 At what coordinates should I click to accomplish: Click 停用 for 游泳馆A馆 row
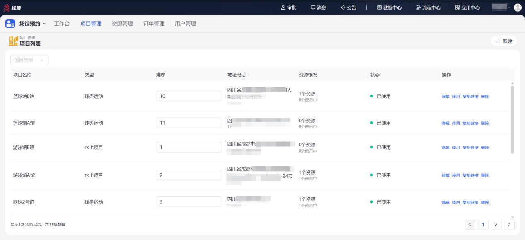click(x=456, y=175)
